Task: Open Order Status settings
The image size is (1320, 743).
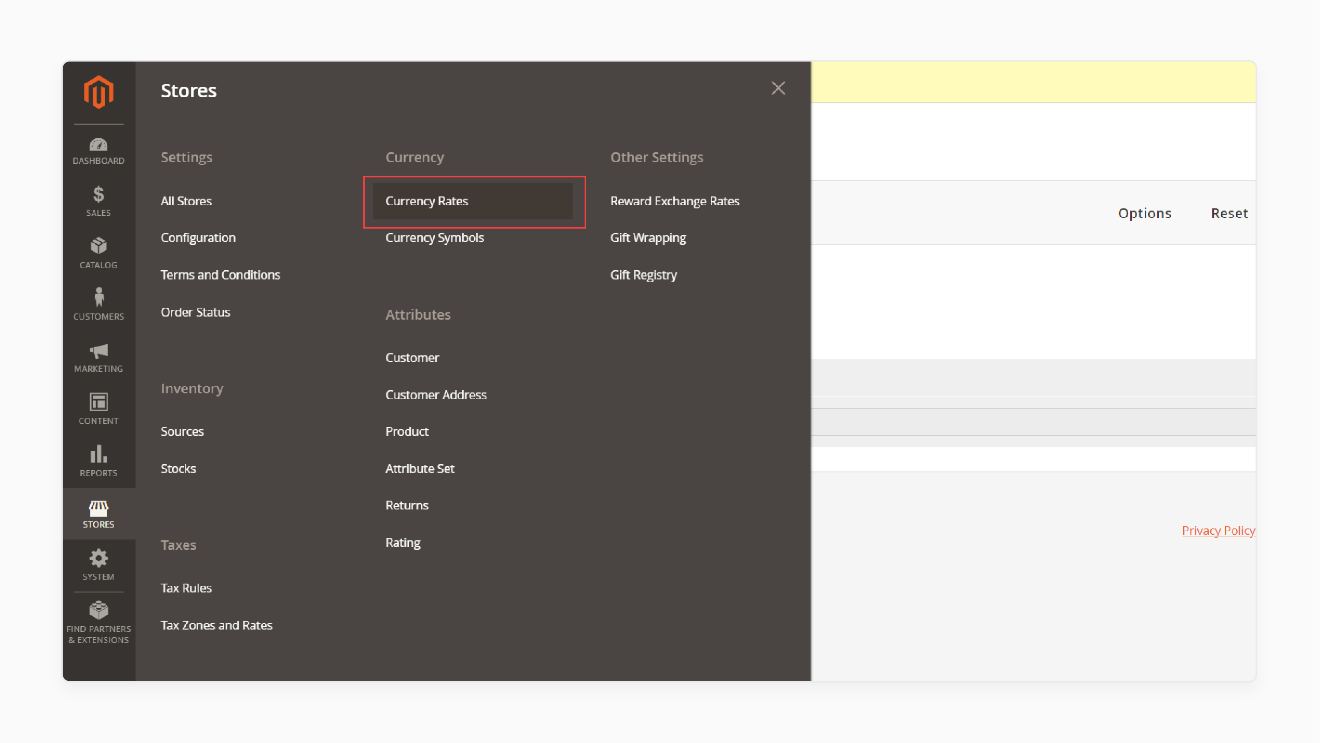Action: (x=195, y=312)
